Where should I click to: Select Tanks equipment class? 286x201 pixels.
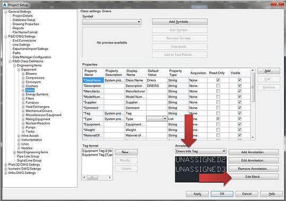(30, 132)
